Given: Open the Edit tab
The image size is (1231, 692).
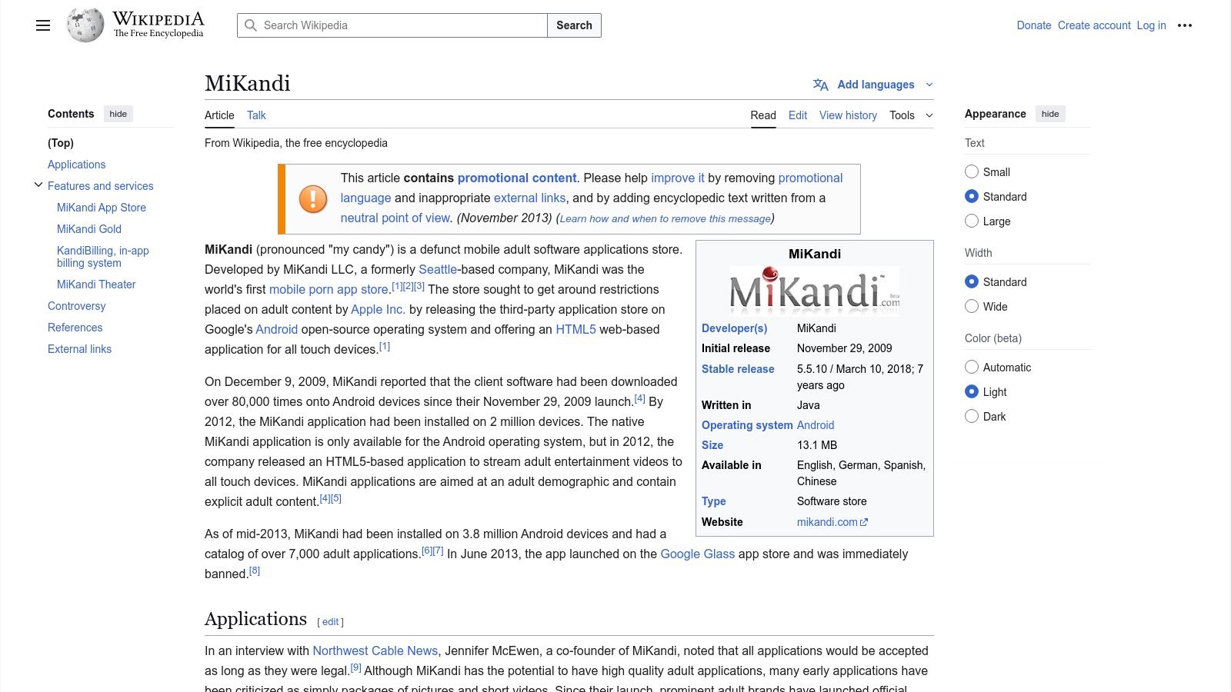Looking at the screenshot, I should tap(798, 115).
